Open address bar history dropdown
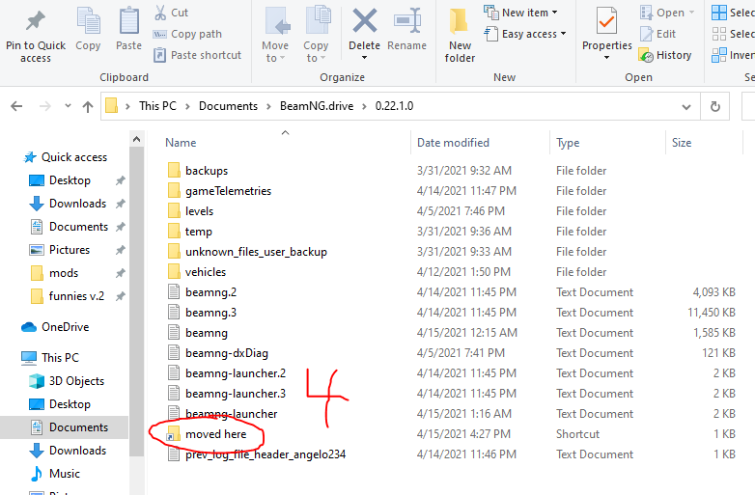This screenshot has height=495, width=755. point(686,106)
